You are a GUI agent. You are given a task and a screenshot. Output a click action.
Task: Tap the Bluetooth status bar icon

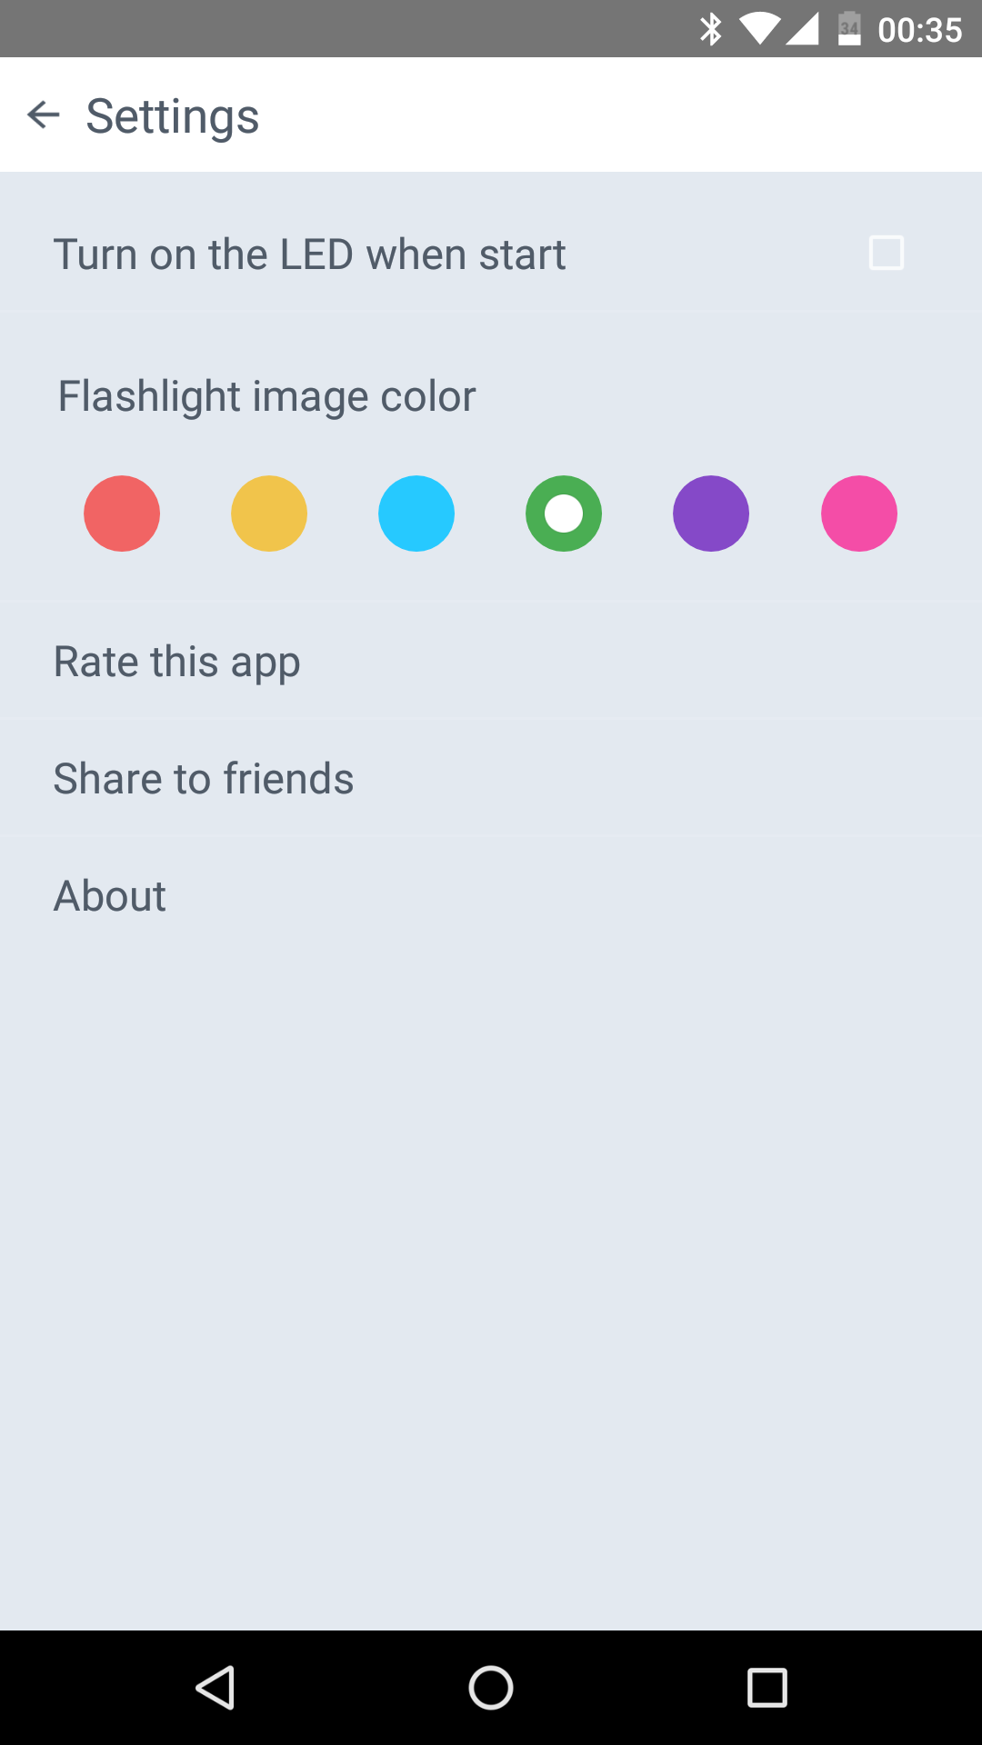click(711, 29)
